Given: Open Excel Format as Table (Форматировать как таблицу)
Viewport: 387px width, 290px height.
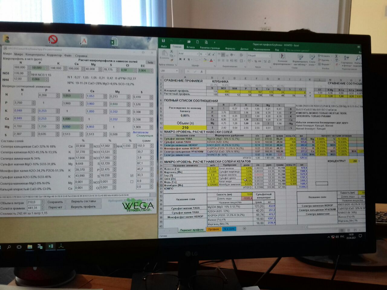Looking at the screenshot, I should (300, 60).
